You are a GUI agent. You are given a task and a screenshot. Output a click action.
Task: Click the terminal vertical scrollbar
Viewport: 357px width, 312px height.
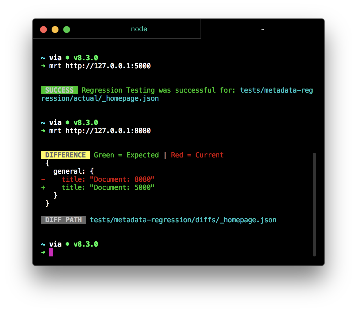click(x=314, y=205)
